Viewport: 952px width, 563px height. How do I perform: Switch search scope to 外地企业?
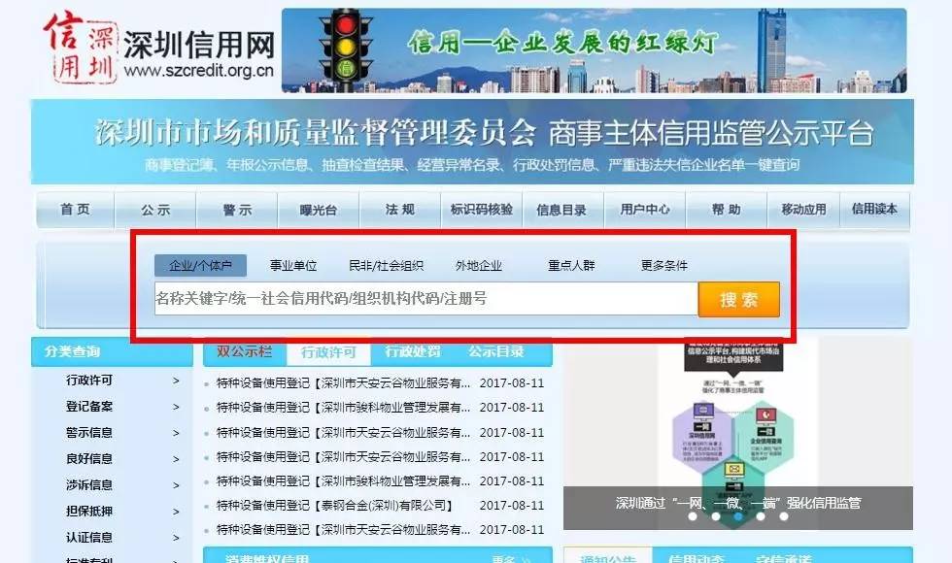click(x=479, y=266)
